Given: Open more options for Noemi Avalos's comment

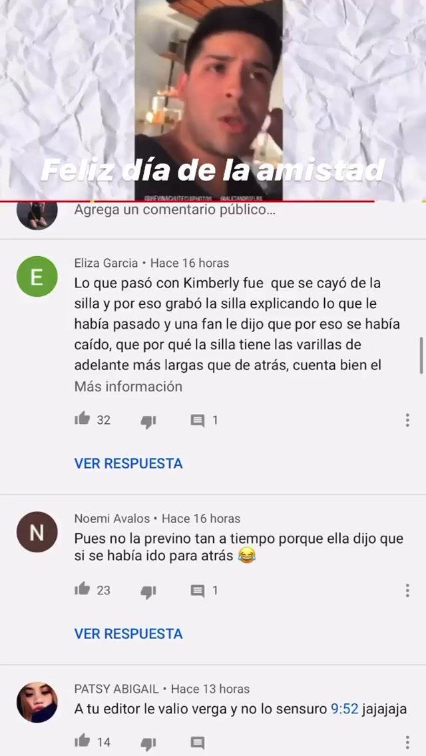Looking at the screenshot, I should click(407, 590).
